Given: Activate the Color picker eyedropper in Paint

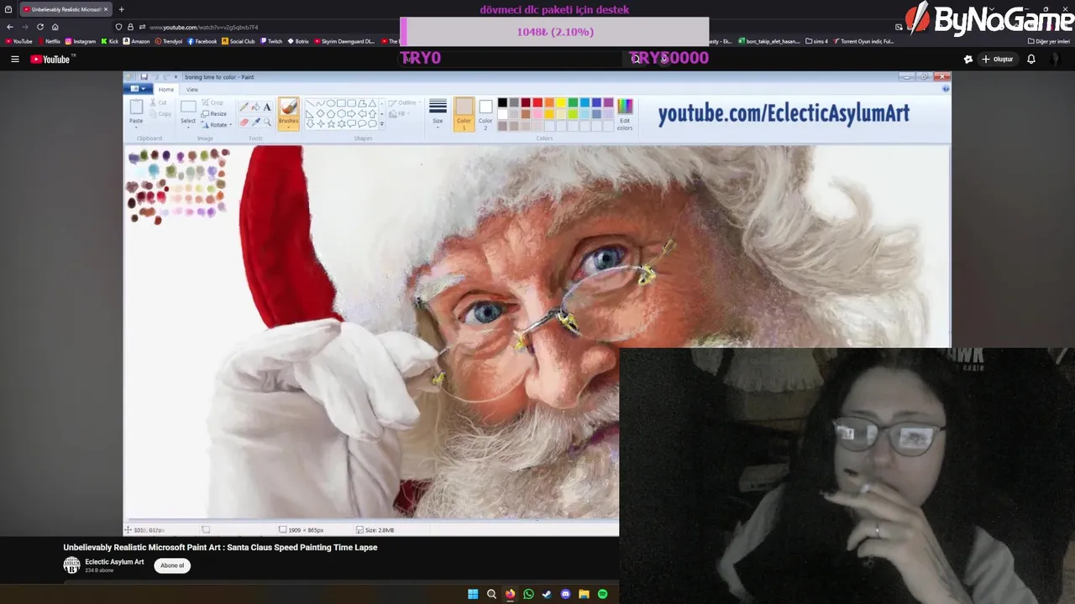Looking at the screenshot, I should (x=256, y=122).
